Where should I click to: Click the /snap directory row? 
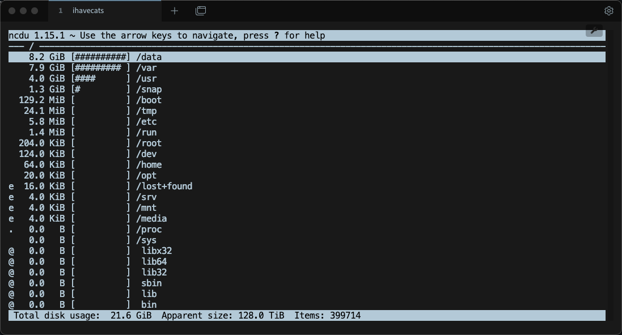point(150,89)
